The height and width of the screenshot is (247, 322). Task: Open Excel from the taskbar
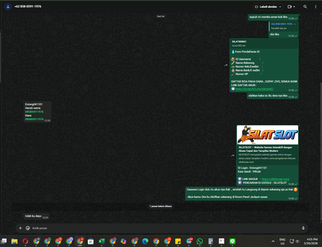[x=101, y=241]
